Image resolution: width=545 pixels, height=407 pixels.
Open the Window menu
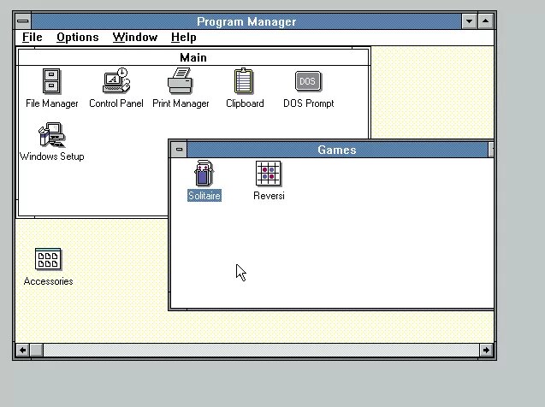tap(135, 37)
